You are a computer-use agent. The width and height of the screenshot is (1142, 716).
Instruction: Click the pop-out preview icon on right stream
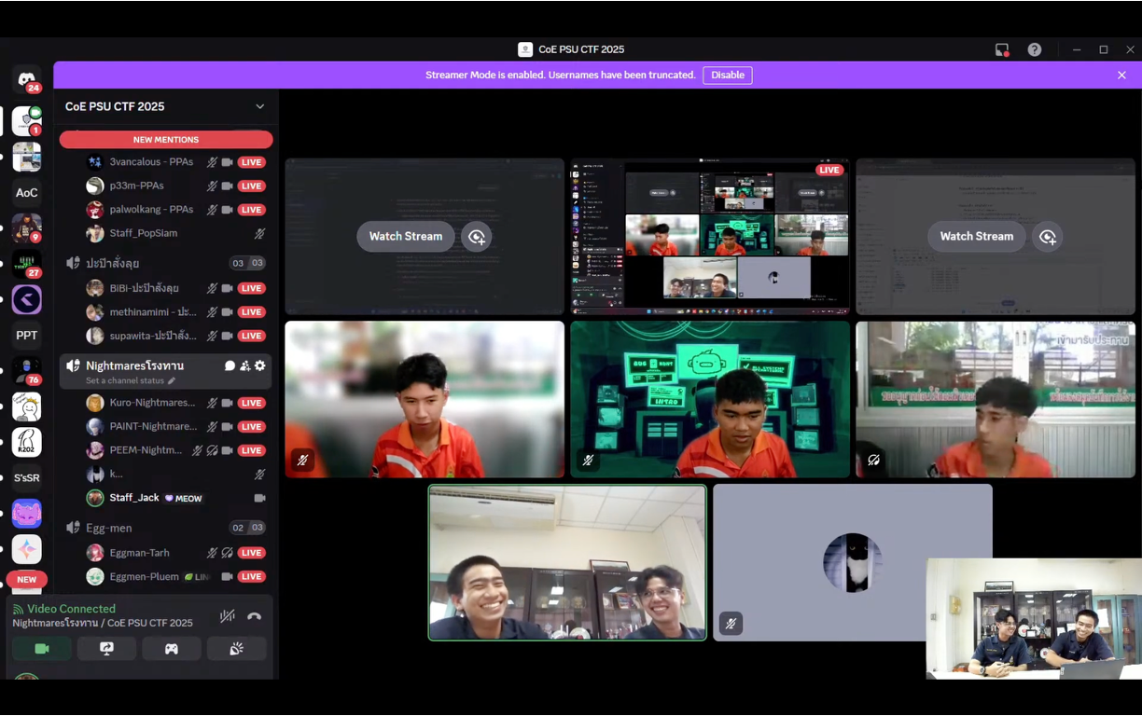[1048, 237]
